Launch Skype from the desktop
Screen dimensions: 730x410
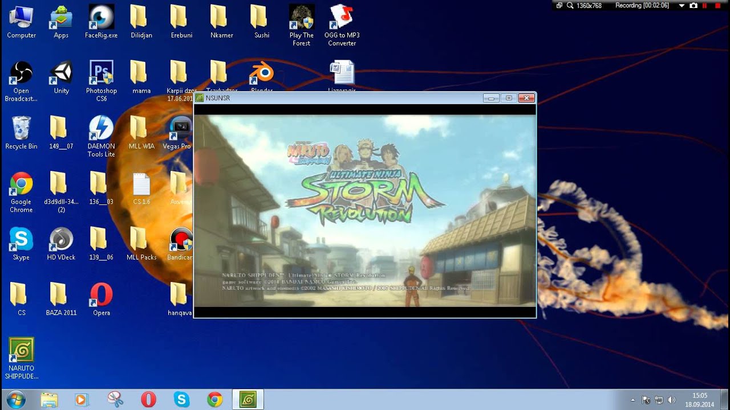[21, 244]
